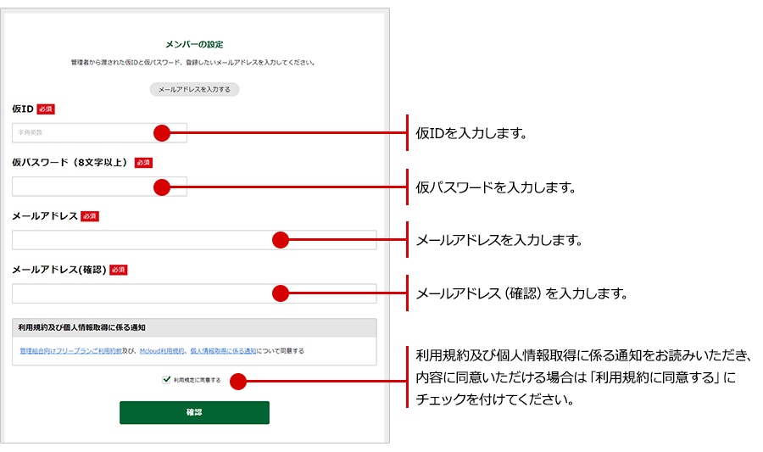Click the red dot on メールアドレス(確認) field
763x452 pixels.
pos(281,293)
